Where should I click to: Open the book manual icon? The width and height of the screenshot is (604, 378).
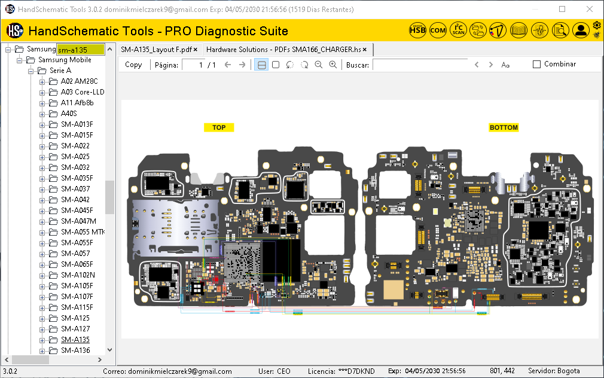pyautogui.click(x=518, y=30)
